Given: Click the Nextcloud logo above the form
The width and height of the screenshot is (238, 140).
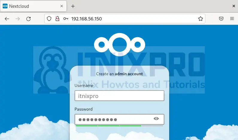Looking at the screenshot, I should [119, 45].
